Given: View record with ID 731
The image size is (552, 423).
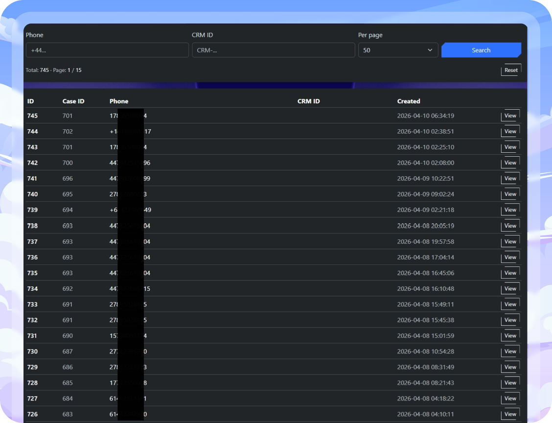Looking at the screenshot, I should 509,335.
